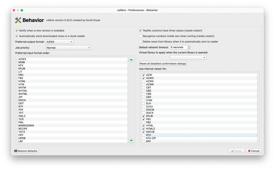Uncheck HTMLZ in internal viewer list
This screenshot has height=170, width=275.
[x=143, y=129]
